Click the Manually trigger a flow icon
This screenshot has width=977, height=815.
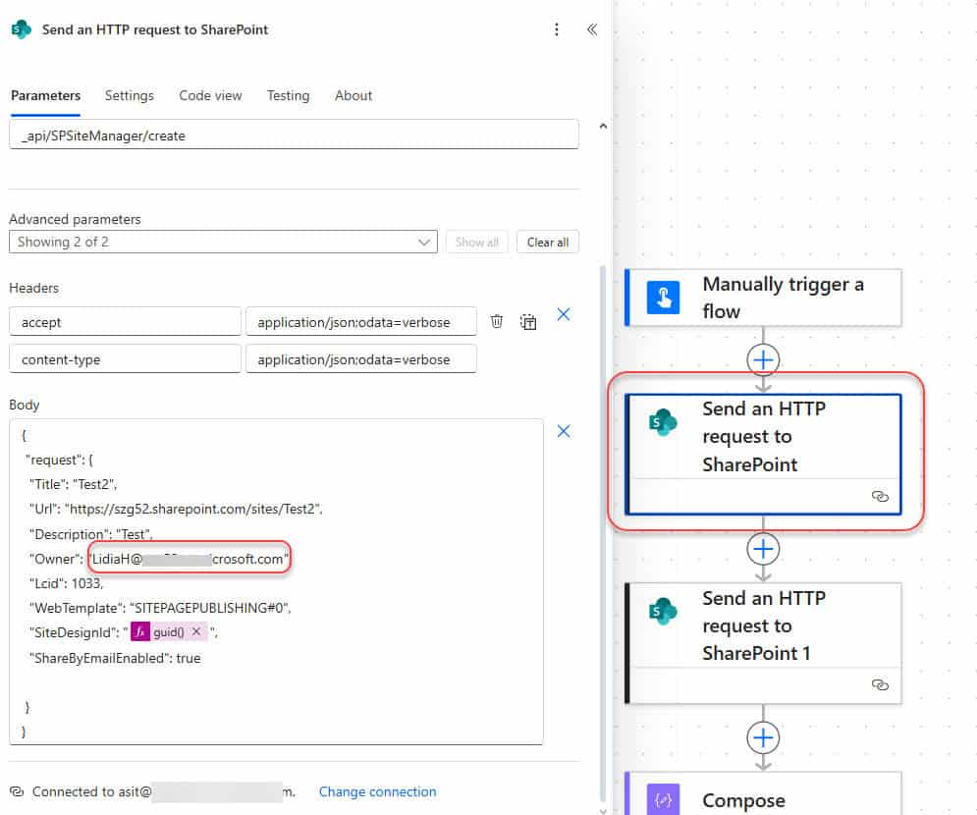(x=664, y=298)
